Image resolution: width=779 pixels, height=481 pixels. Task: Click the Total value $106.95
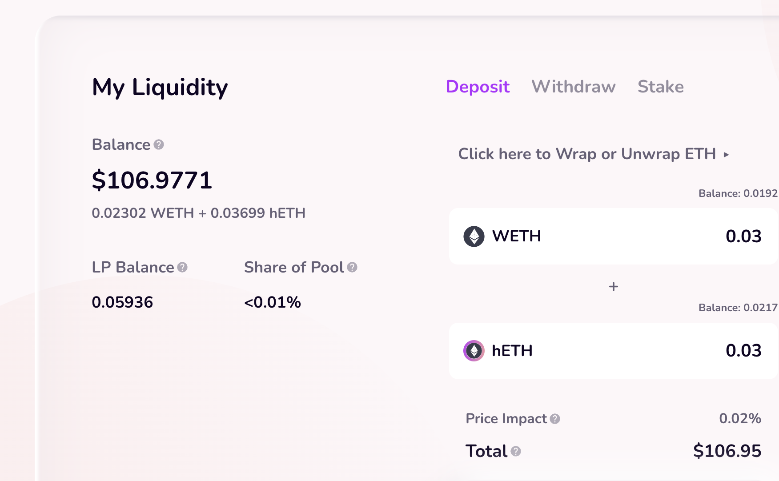[727, 451]
